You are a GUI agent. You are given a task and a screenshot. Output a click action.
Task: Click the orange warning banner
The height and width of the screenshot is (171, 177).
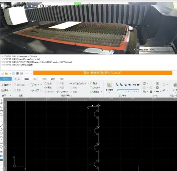103,73
